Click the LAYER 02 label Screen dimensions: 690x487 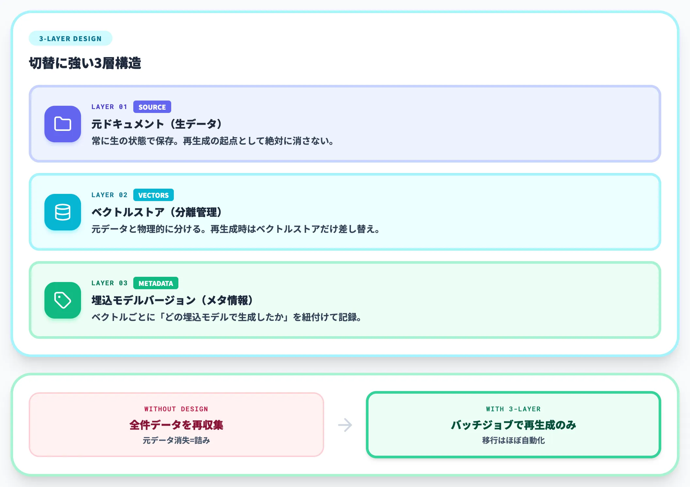[x=109, y=195]
